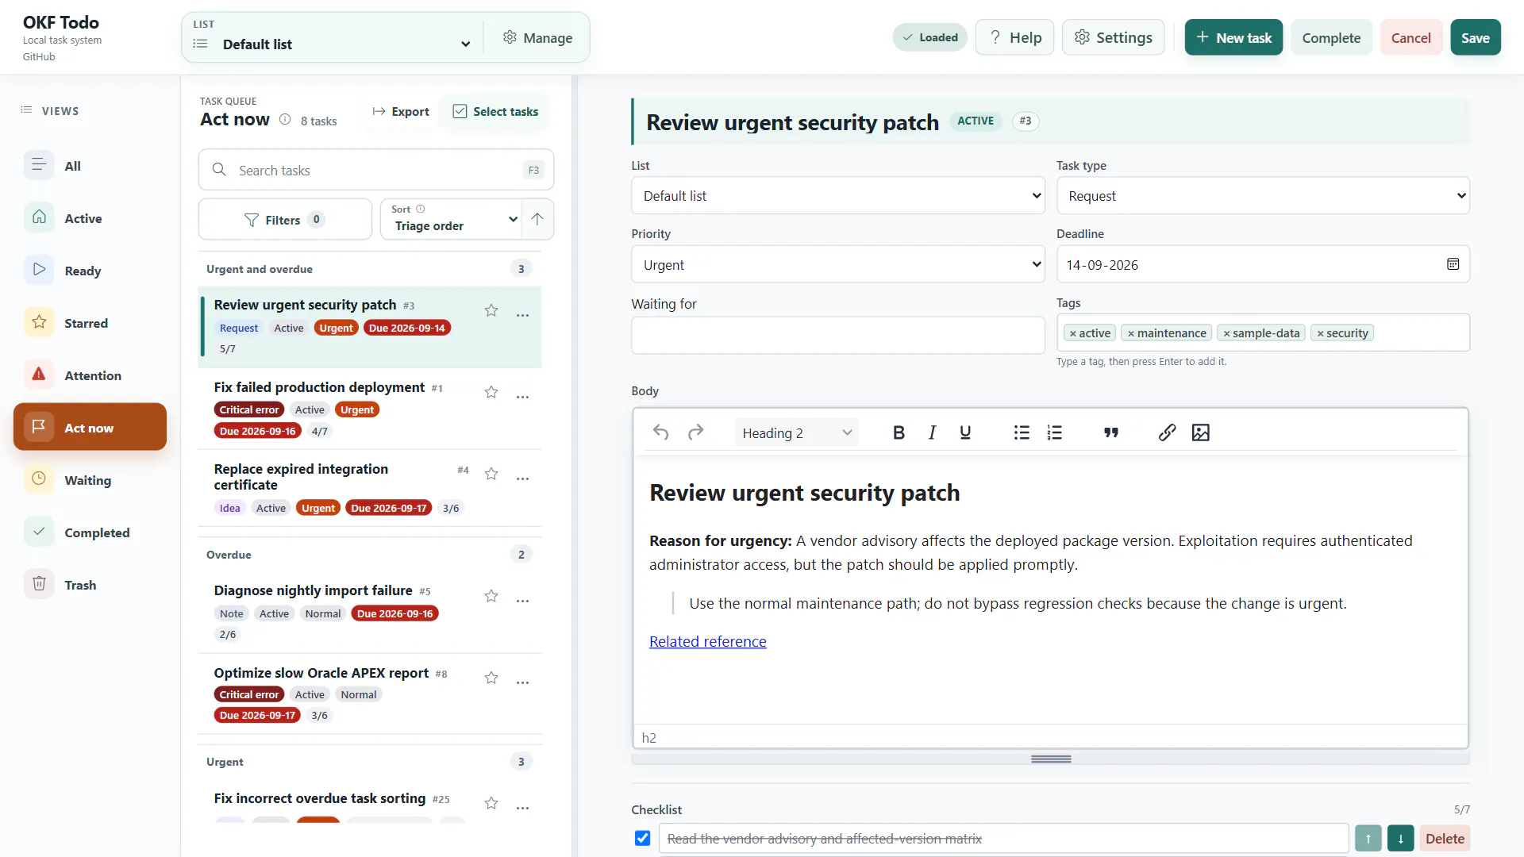Screen dimensions: 1524x857
Task: Insert an image into the body
Action: pyautogui.click(x=1200, y=432)
